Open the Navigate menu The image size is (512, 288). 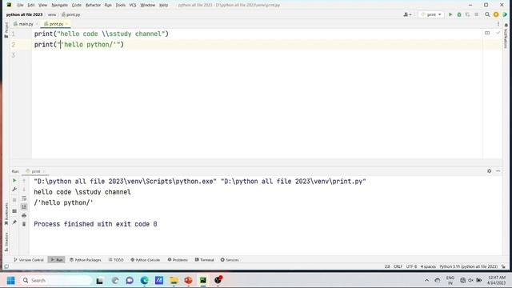[x=59, y=6]
